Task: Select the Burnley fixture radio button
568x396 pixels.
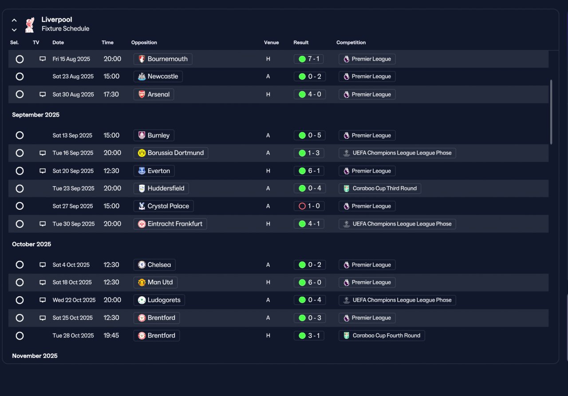Action: (x=20, y=135)
